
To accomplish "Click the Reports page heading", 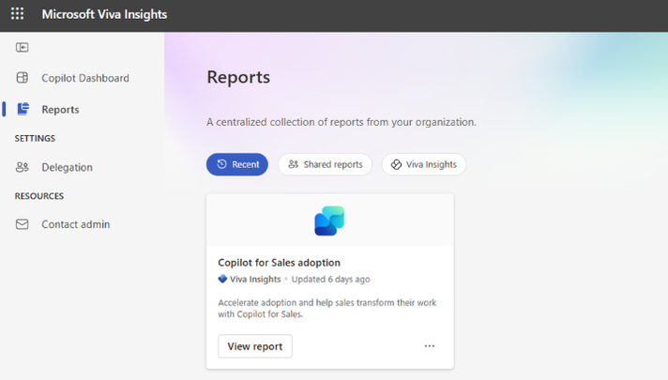I will (x=238, y=77).
